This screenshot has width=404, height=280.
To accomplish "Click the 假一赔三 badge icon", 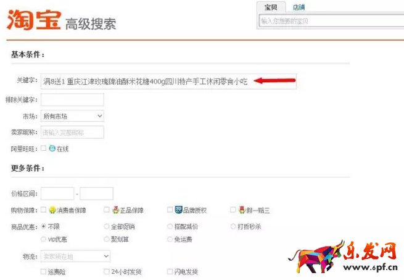I will point(242,210).
